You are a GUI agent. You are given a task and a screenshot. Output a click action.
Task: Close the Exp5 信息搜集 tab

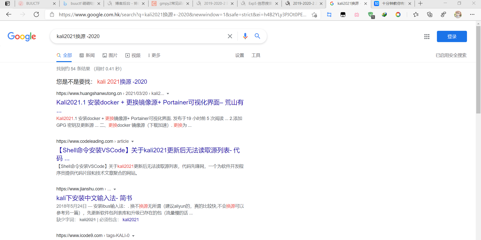click(277, 4)
